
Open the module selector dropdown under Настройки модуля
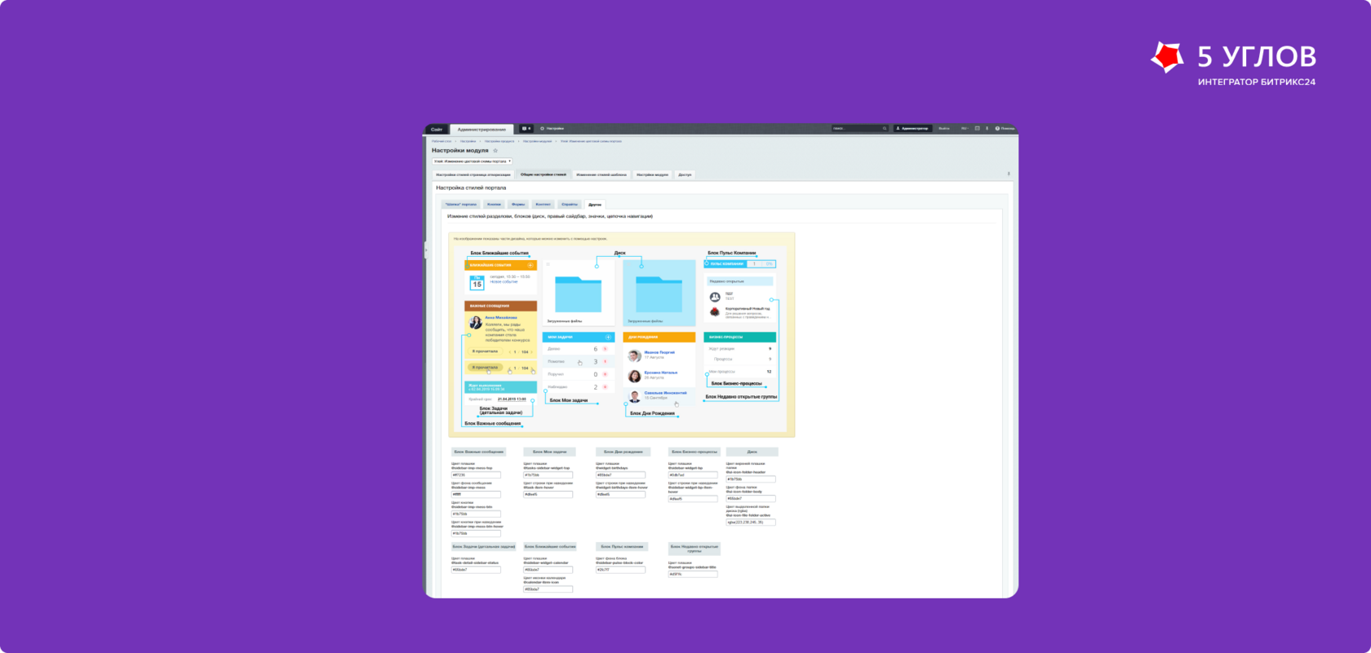473,161
